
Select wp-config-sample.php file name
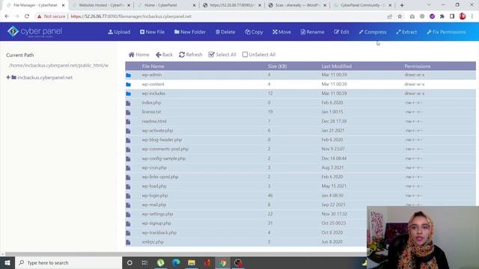(x=164, y=158)
